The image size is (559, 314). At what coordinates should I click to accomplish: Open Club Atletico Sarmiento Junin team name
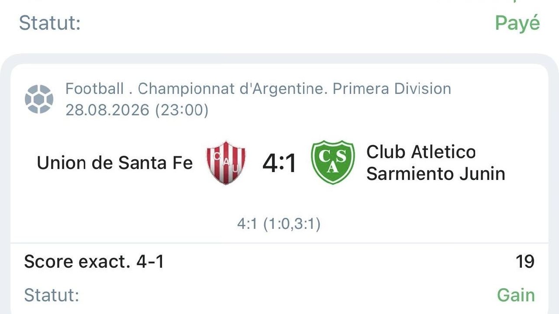tap(435, 163)
